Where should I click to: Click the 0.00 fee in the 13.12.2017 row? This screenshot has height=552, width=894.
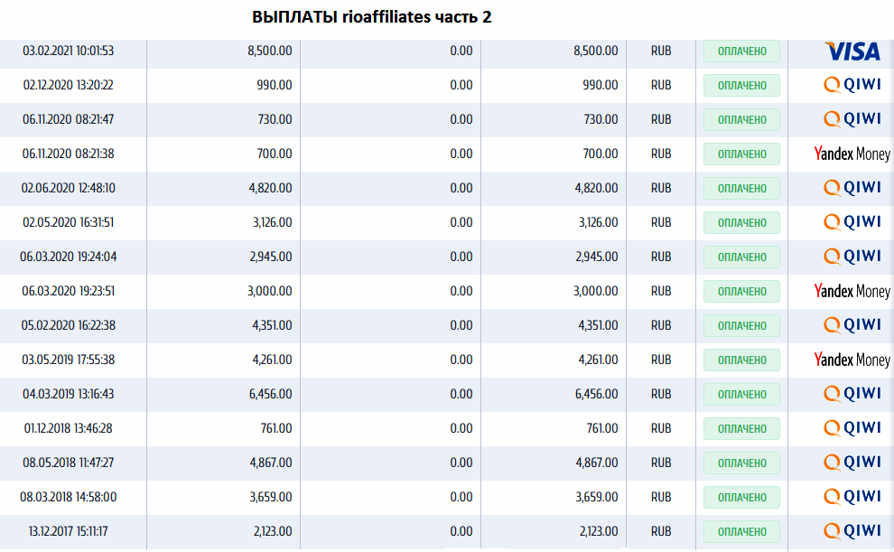click(x=461, y=531)
